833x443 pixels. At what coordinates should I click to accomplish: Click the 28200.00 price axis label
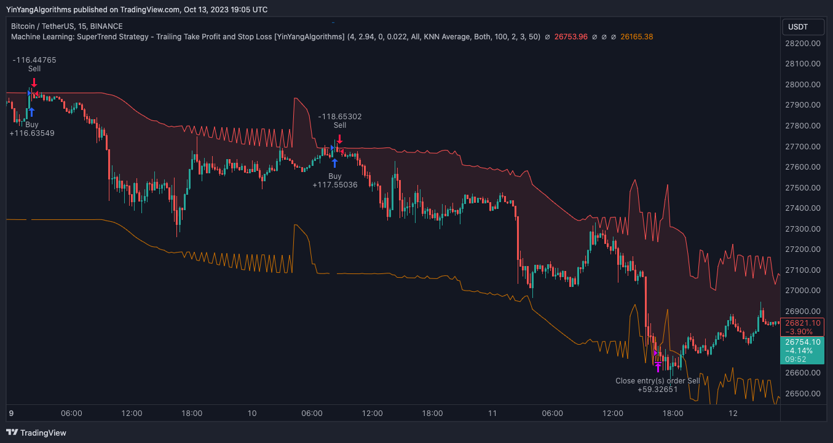pos(803,44)
